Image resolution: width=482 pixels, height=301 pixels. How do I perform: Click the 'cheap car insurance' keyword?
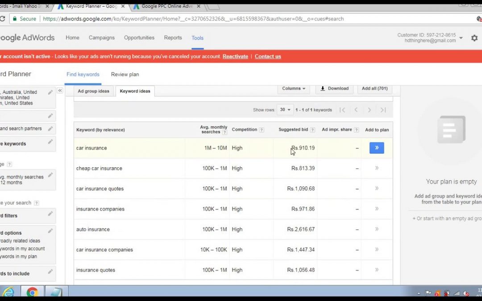coord(99,168)
